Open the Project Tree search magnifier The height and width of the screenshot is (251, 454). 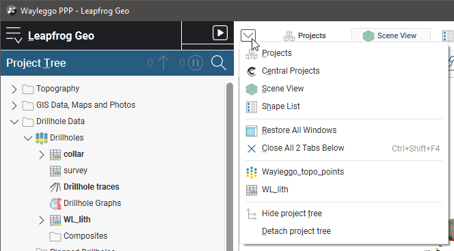pyautogui.click(x=219, y=63)
